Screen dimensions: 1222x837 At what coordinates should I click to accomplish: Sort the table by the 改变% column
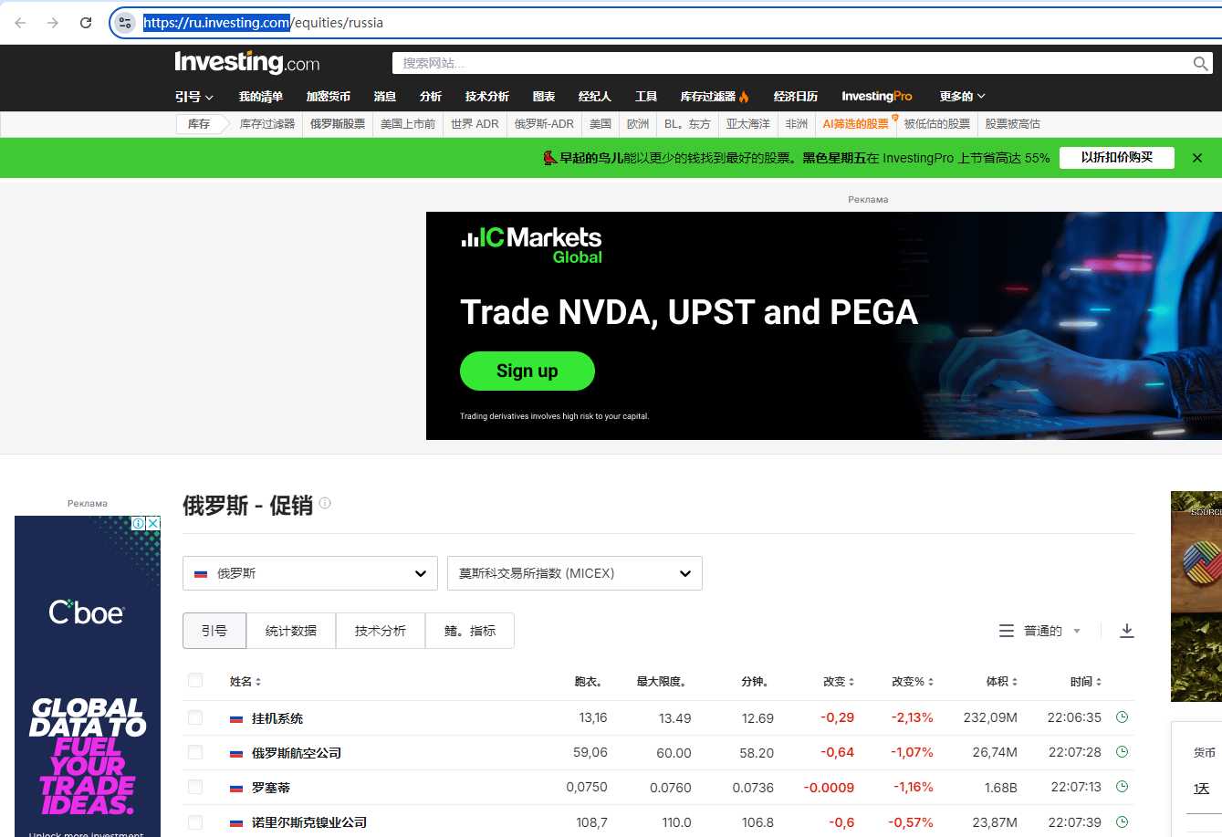(913, 682)
